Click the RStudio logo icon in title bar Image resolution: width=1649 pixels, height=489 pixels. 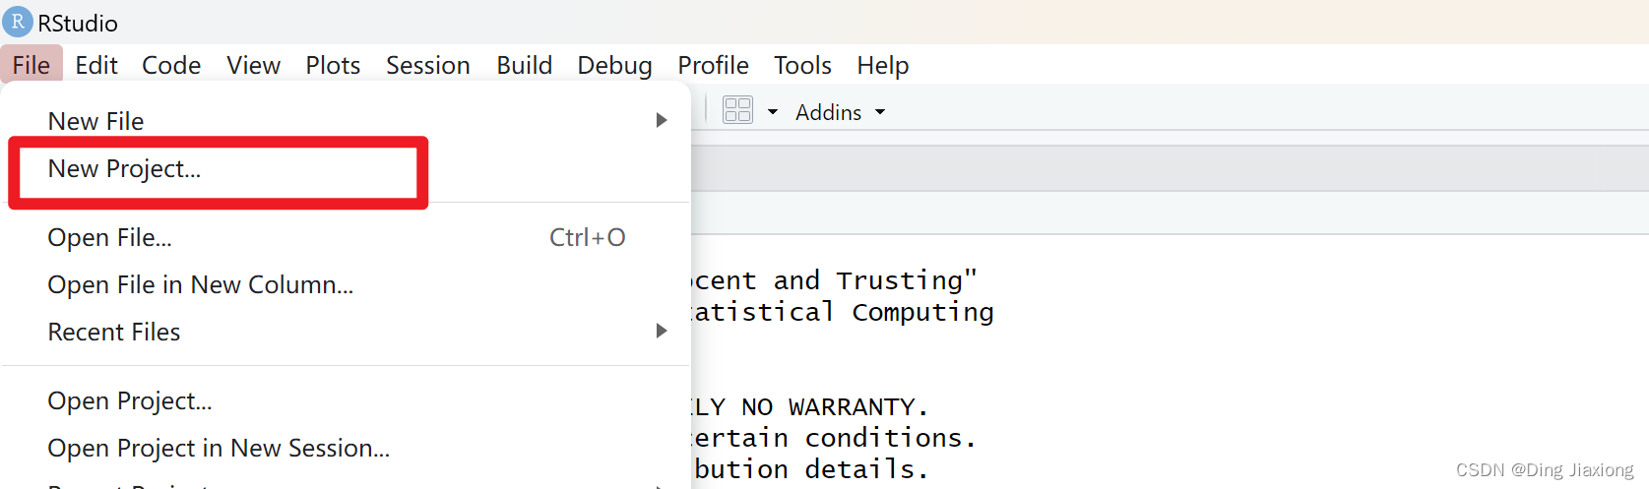tap(18, 22)
